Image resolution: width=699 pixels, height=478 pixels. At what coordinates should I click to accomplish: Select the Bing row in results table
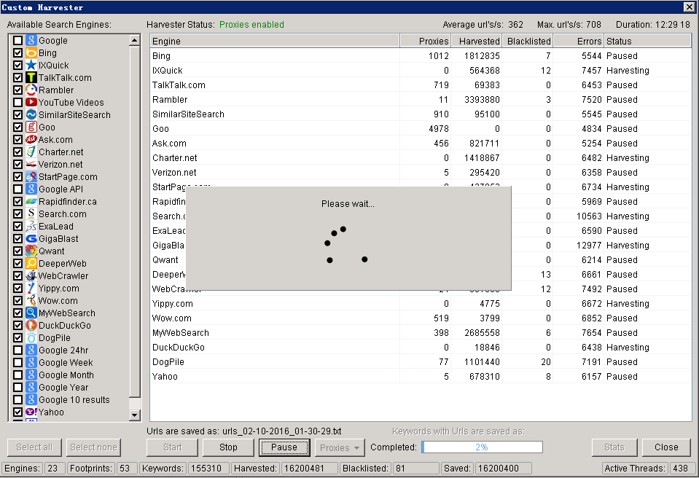pos(421,55)
